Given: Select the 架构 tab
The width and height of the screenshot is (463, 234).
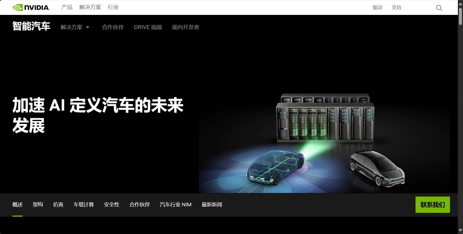Looking at the screenshot, I should pos(38,205).
